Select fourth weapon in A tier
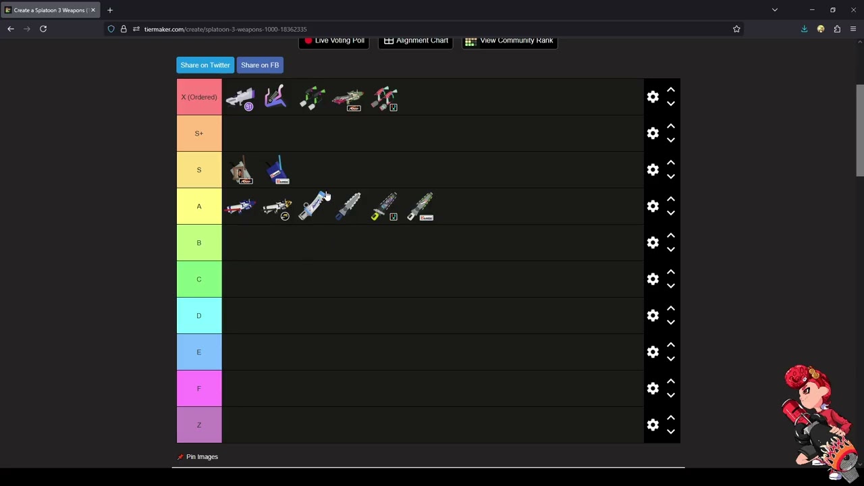Screen dimensions: 864x486 pyautogui.click(x=348, y=207)
